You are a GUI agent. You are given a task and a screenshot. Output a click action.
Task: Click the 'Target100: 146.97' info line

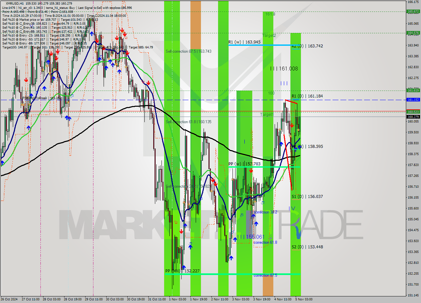coord(77,47)
